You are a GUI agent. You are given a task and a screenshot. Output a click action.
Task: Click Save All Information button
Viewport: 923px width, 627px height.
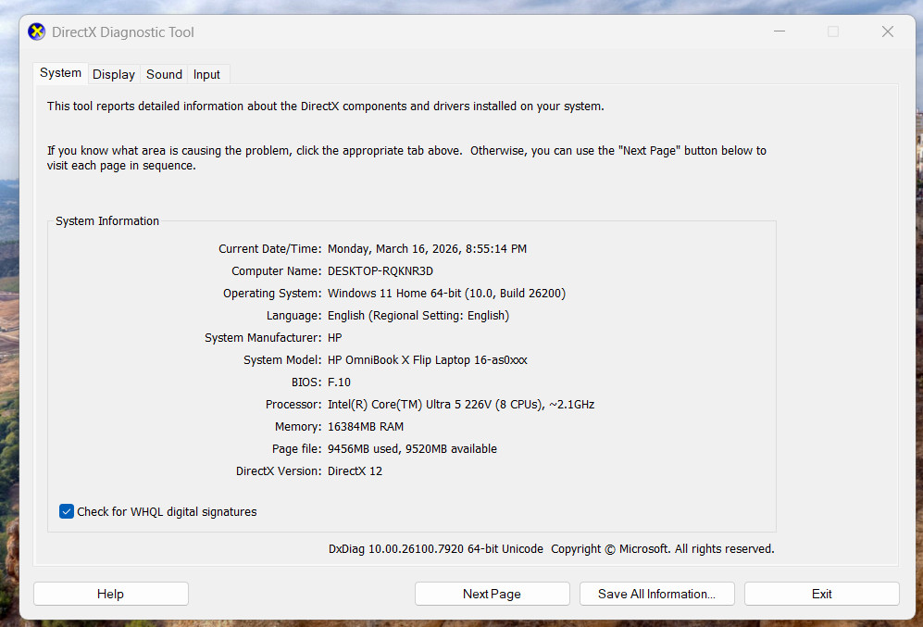[657, 594]
